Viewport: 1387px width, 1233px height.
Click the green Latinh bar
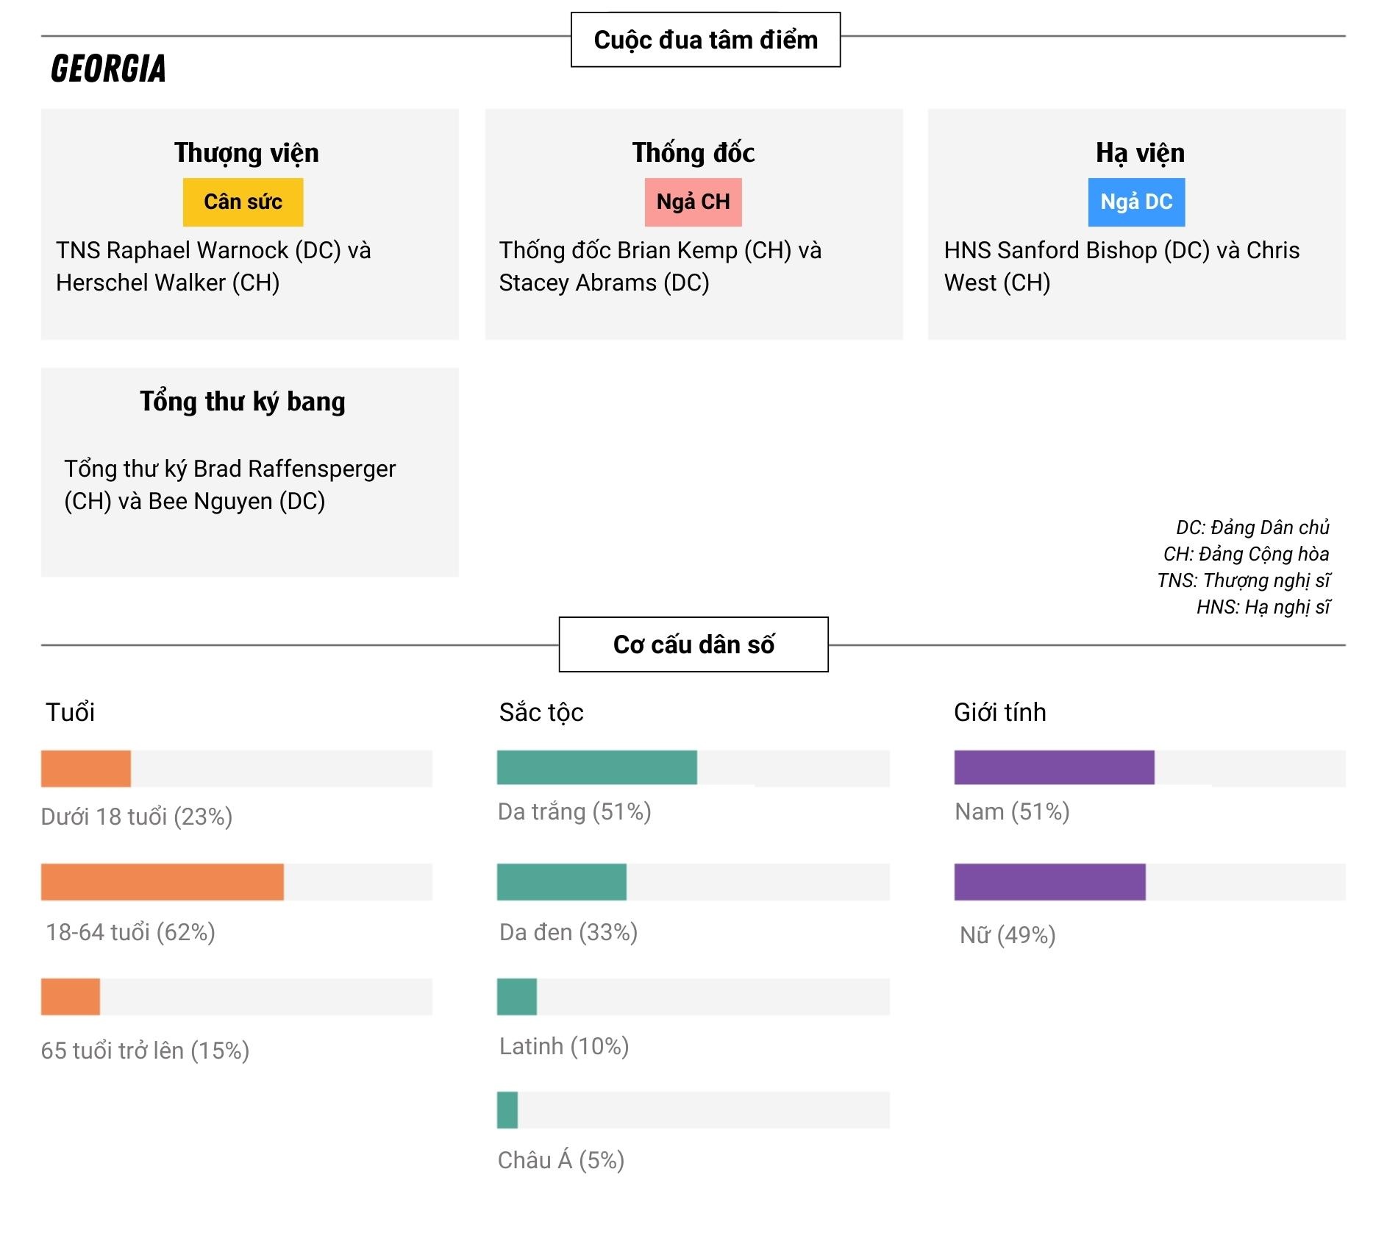[517, 997]
